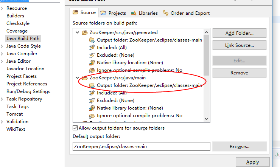The height and width of the screenshot is (167, 280).
Task: Click the Browse... button
Action: pos(239,147)
